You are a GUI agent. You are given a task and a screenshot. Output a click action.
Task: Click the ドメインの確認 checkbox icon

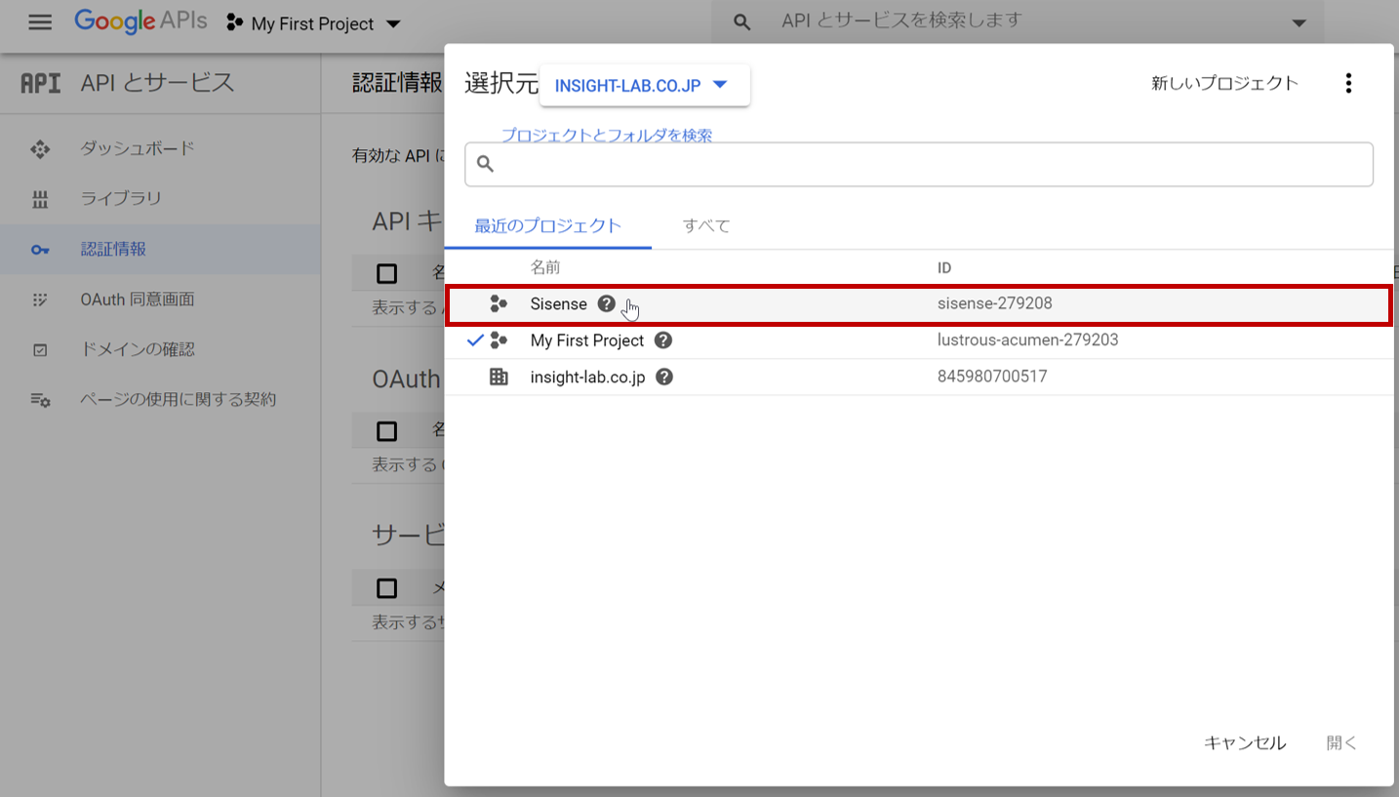[x=40, y=350]
